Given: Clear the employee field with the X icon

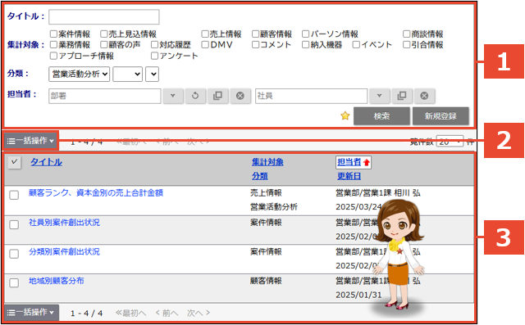Looking at the screenshot, I should coord(424,96).
